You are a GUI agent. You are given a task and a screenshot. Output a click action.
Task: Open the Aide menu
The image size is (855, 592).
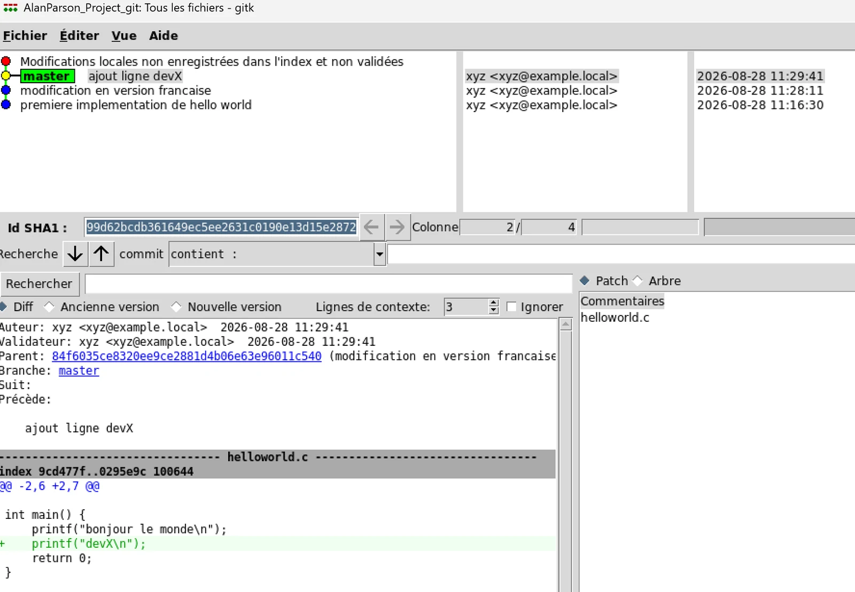coord(164,36)
